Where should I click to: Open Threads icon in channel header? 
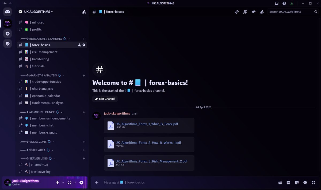(236, 12)
